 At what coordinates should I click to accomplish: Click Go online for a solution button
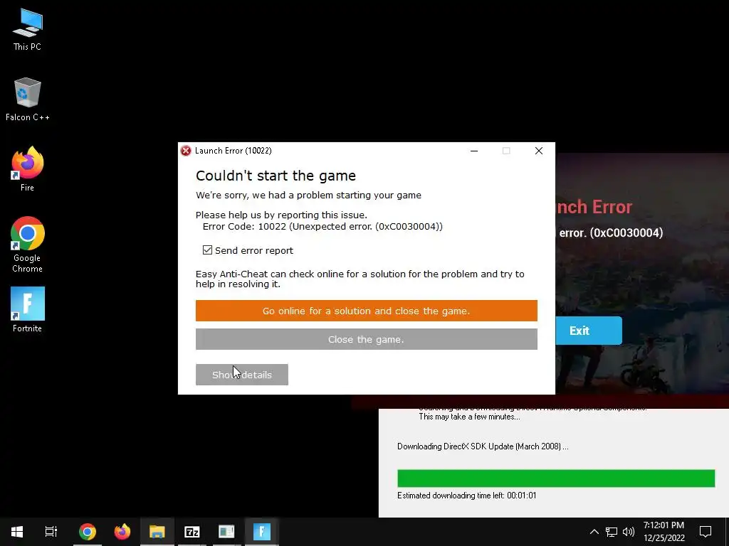coord(367,311)
